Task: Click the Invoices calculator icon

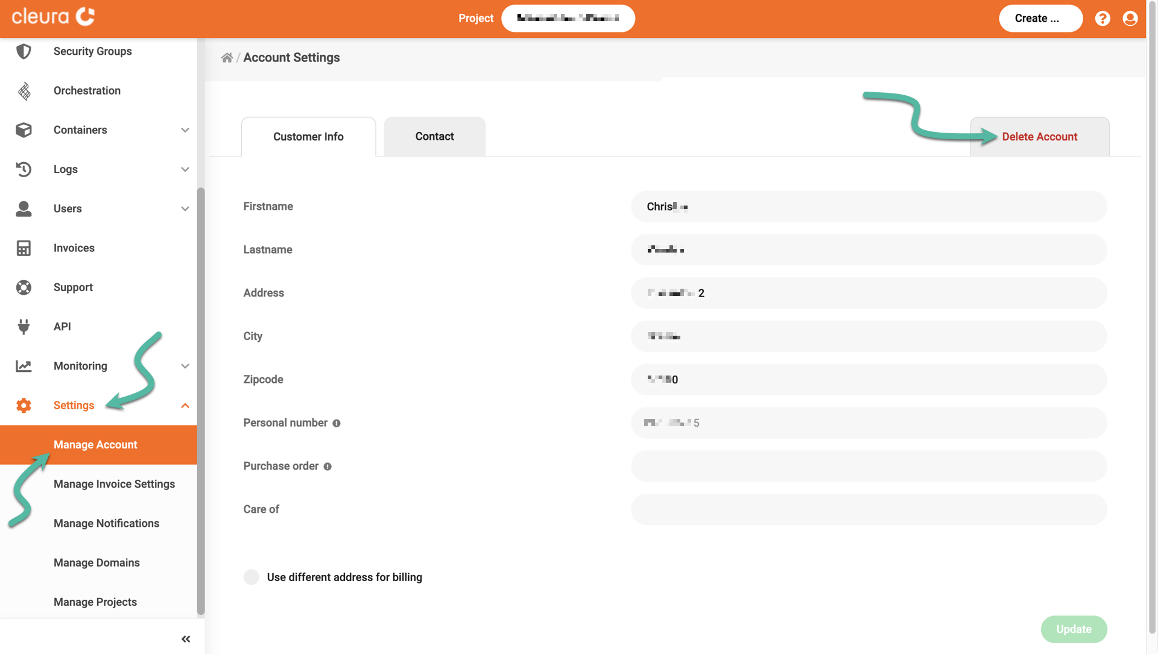Action: tap(24, 248)
